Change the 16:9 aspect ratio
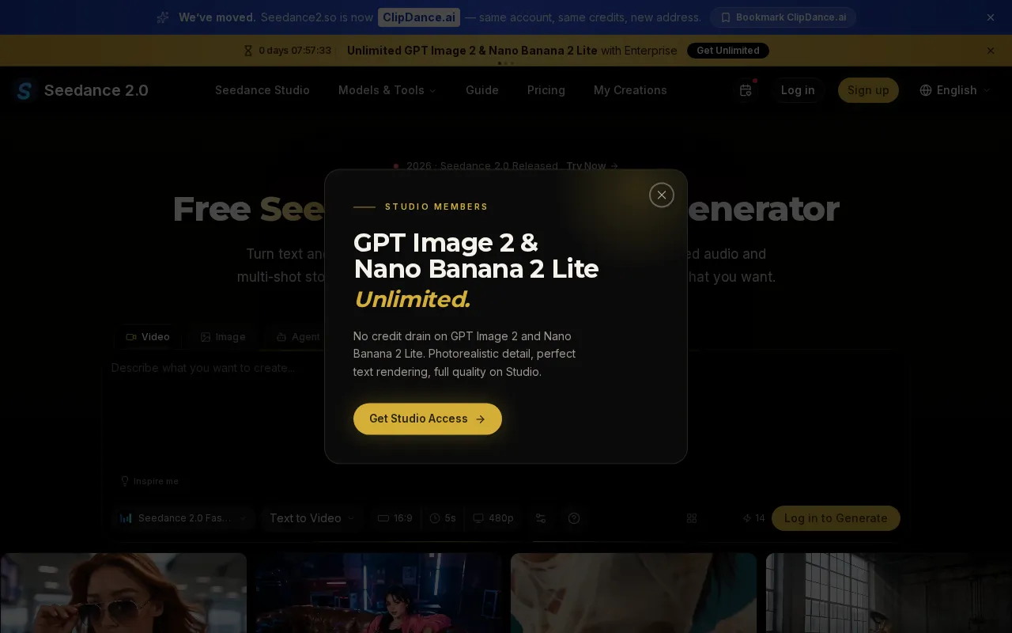 coord(395,518)
